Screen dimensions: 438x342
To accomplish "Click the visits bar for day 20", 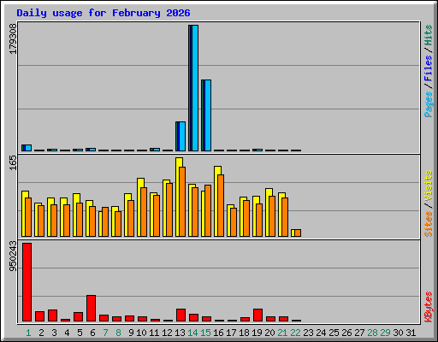I will [268, 212].
